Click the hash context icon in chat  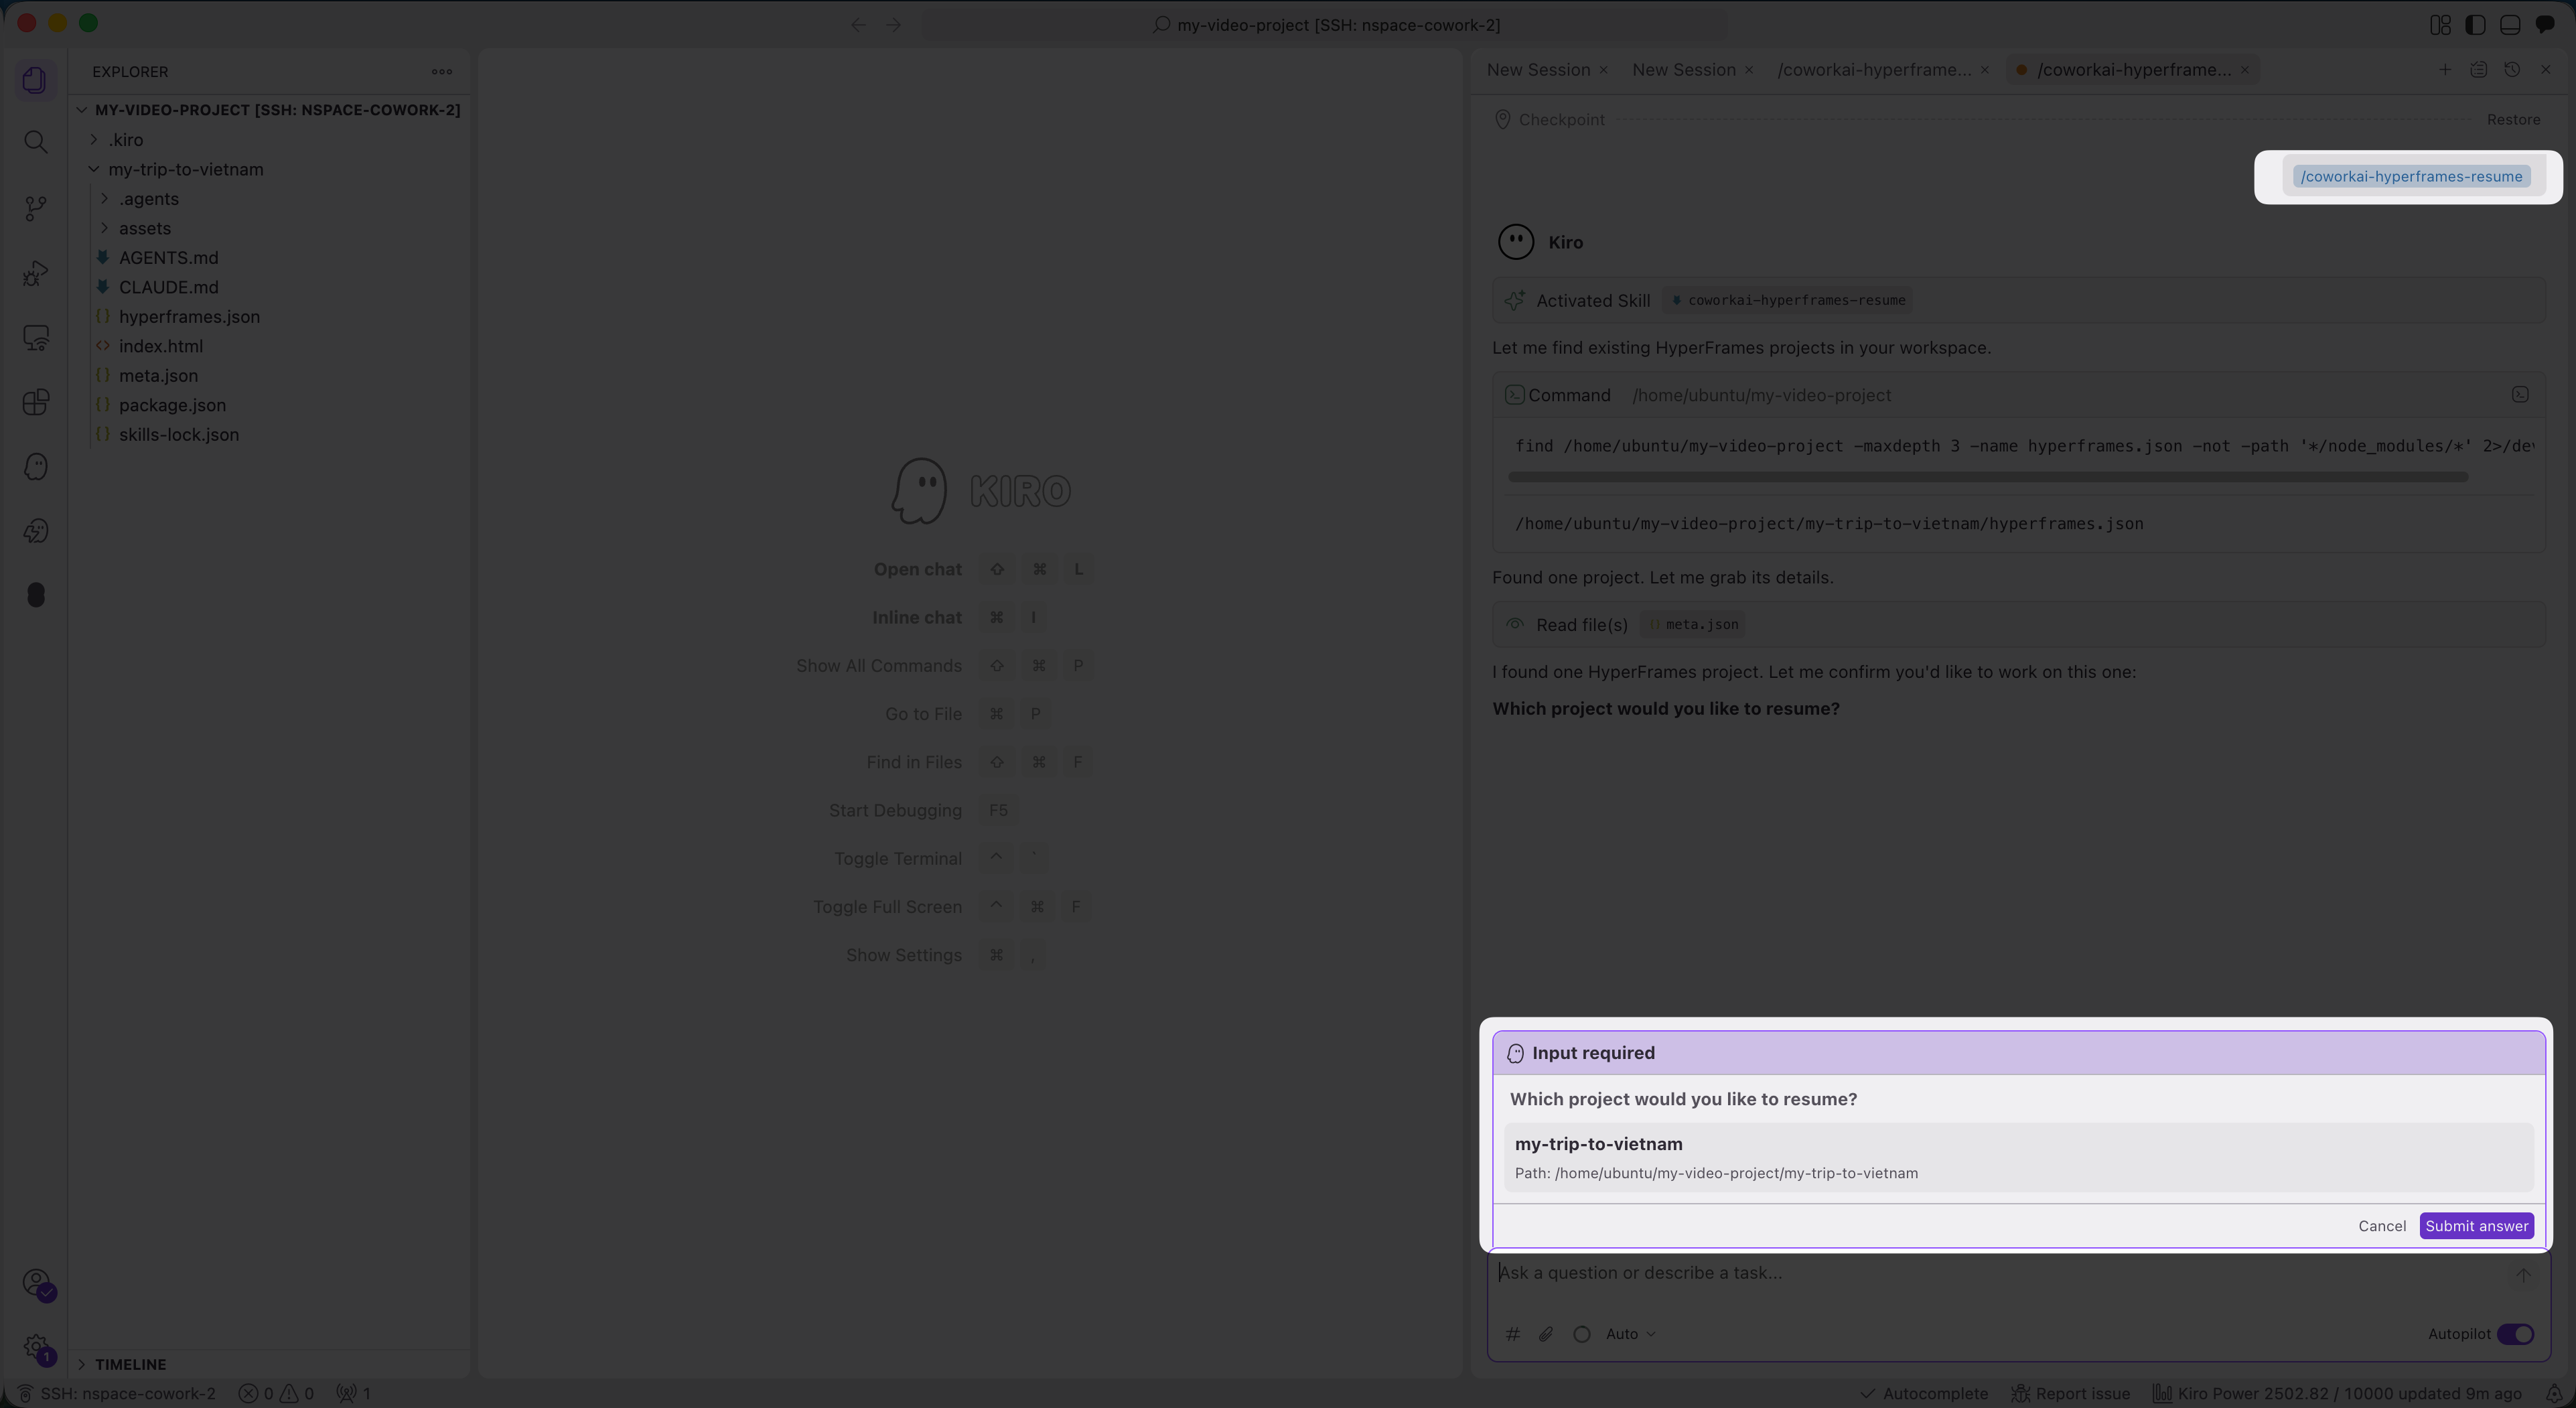tap(1513, 1334)
